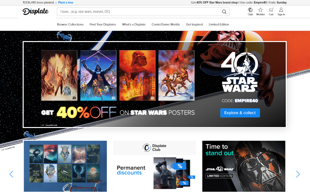Open Time to stand out promo card

pos(244,166)
